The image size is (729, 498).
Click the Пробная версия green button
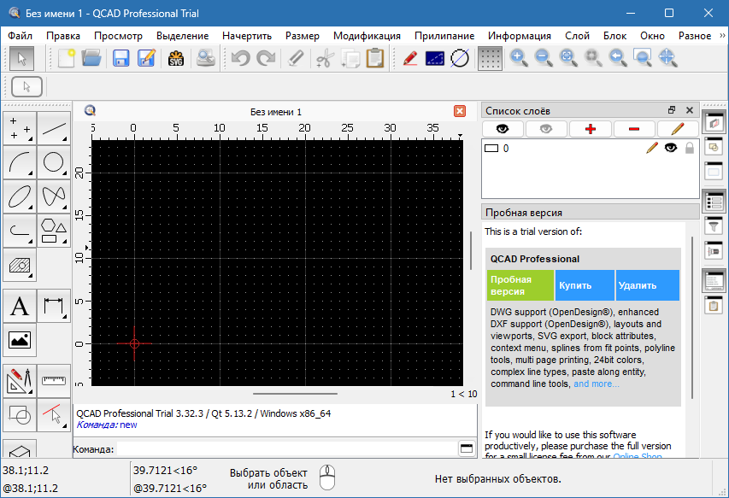click(x=520, y=285)
